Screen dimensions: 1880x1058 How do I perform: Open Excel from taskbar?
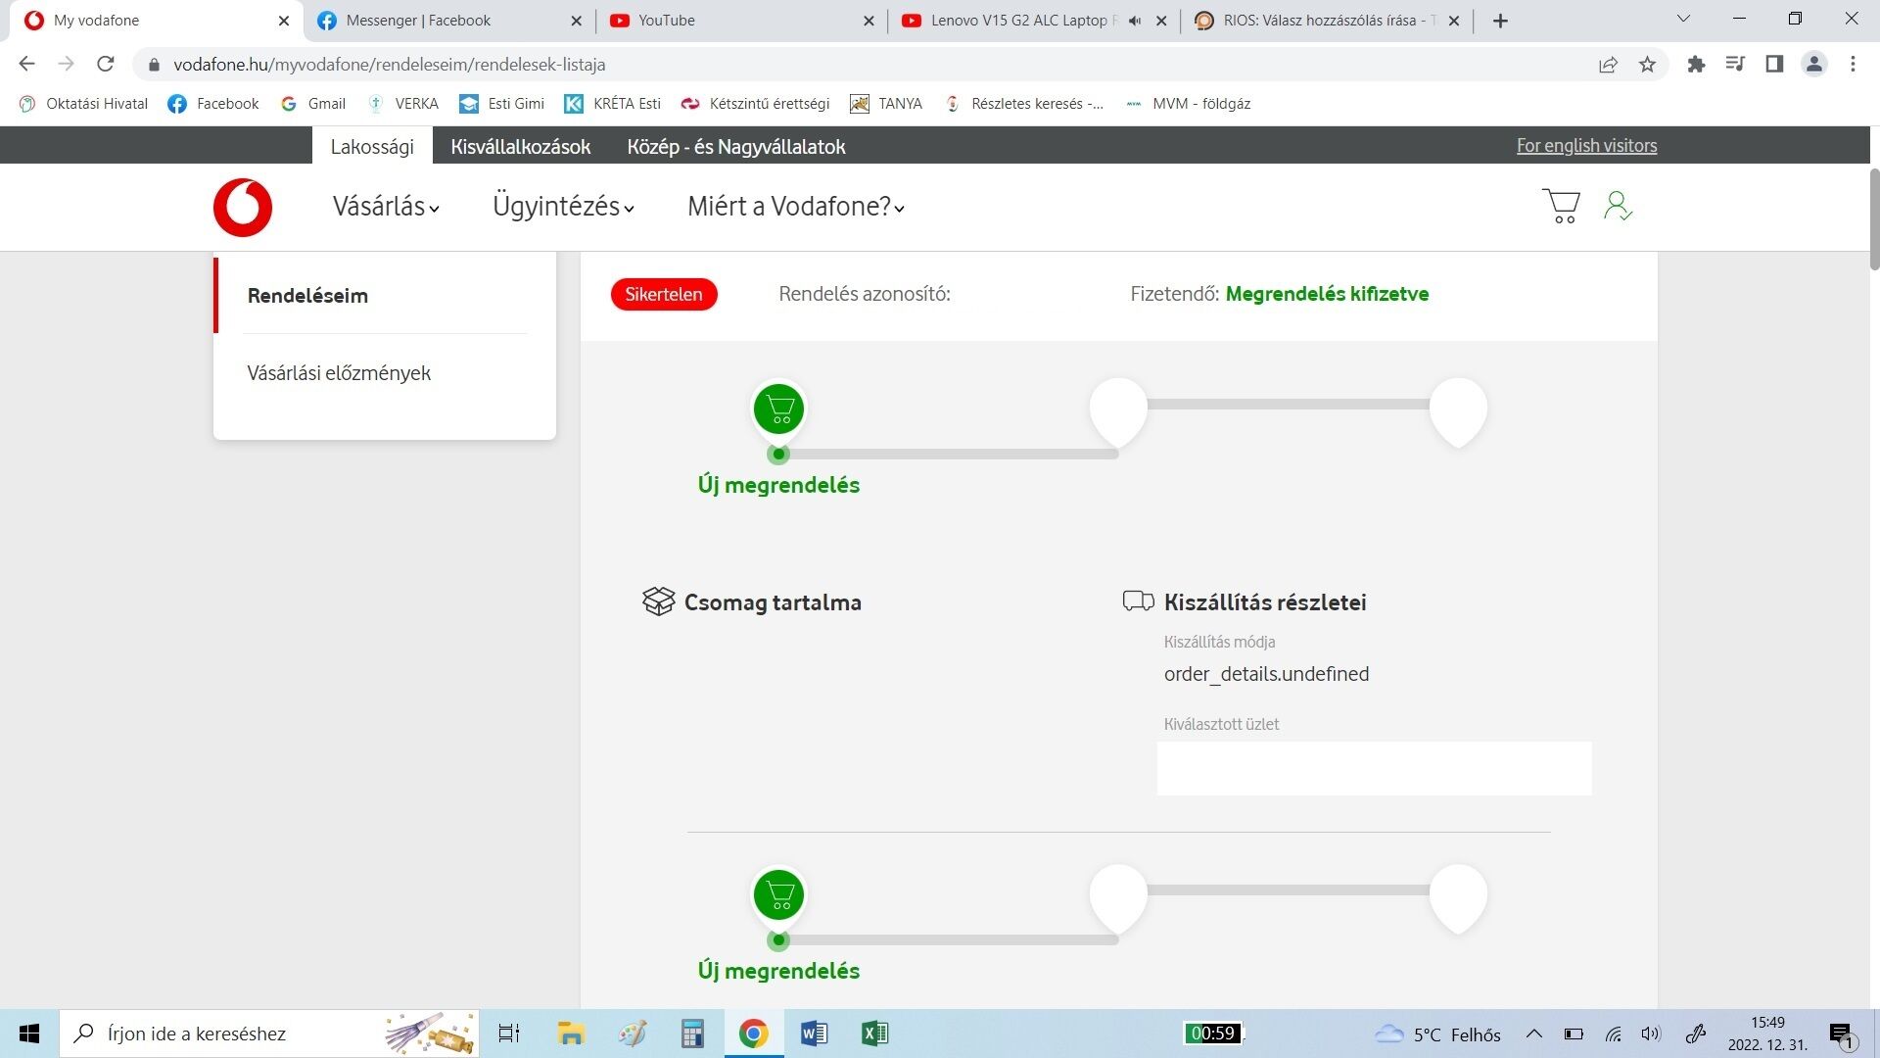point(874,1034)
